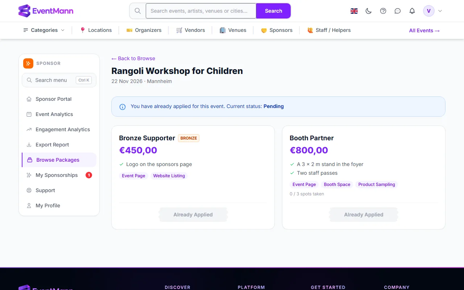Click the Engagement Analytics trend icon
Viewport: 464px width, 290px height.
[29, 129]
